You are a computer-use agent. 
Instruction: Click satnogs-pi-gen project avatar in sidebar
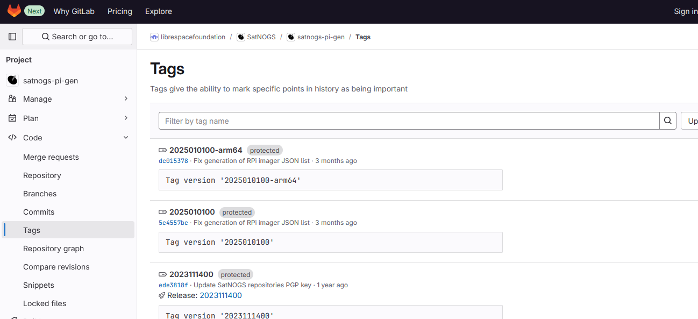pos(12,80)
